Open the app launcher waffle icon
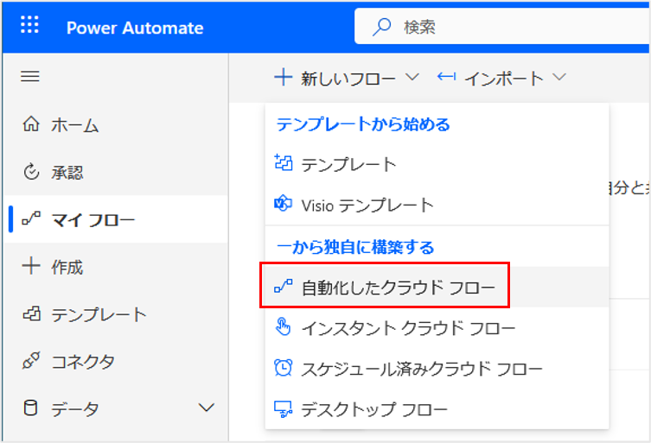 [30, 26]
